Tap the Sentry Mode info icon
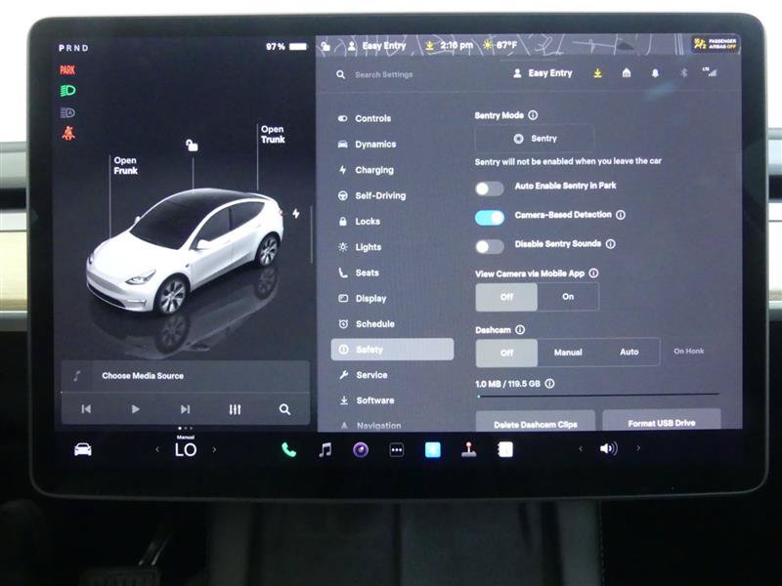 (x=533, y=115)
